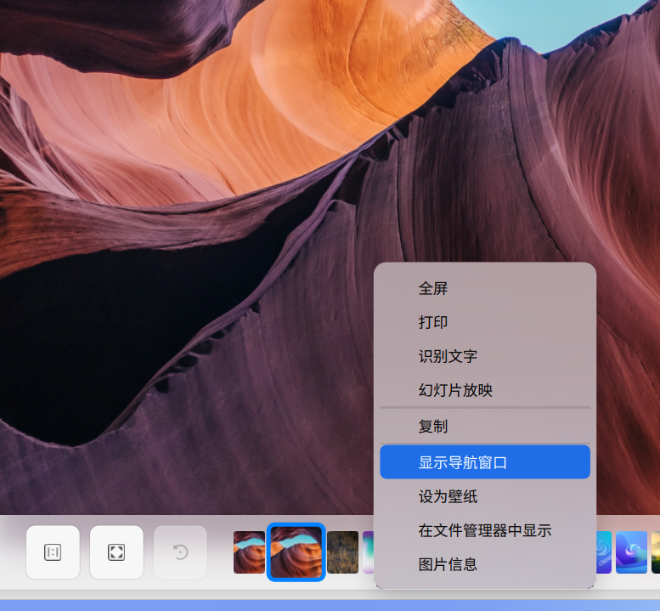The image size is (660, 611).
Task: Open the purple gradient thumbnail beside the menu
Action: (x=368, y=552)
